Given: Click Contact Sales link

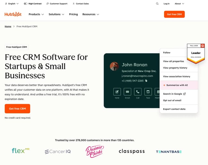Looking at the screenshot, I should click(81, 4).
